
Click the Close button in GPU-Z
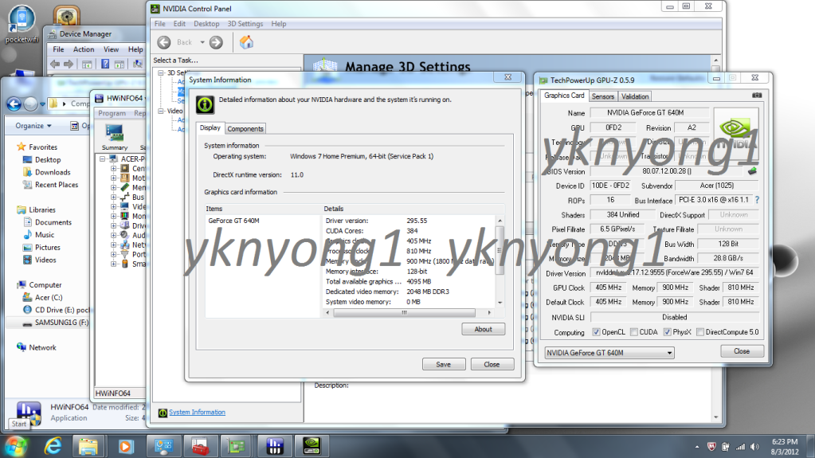(x=742, y=351)
